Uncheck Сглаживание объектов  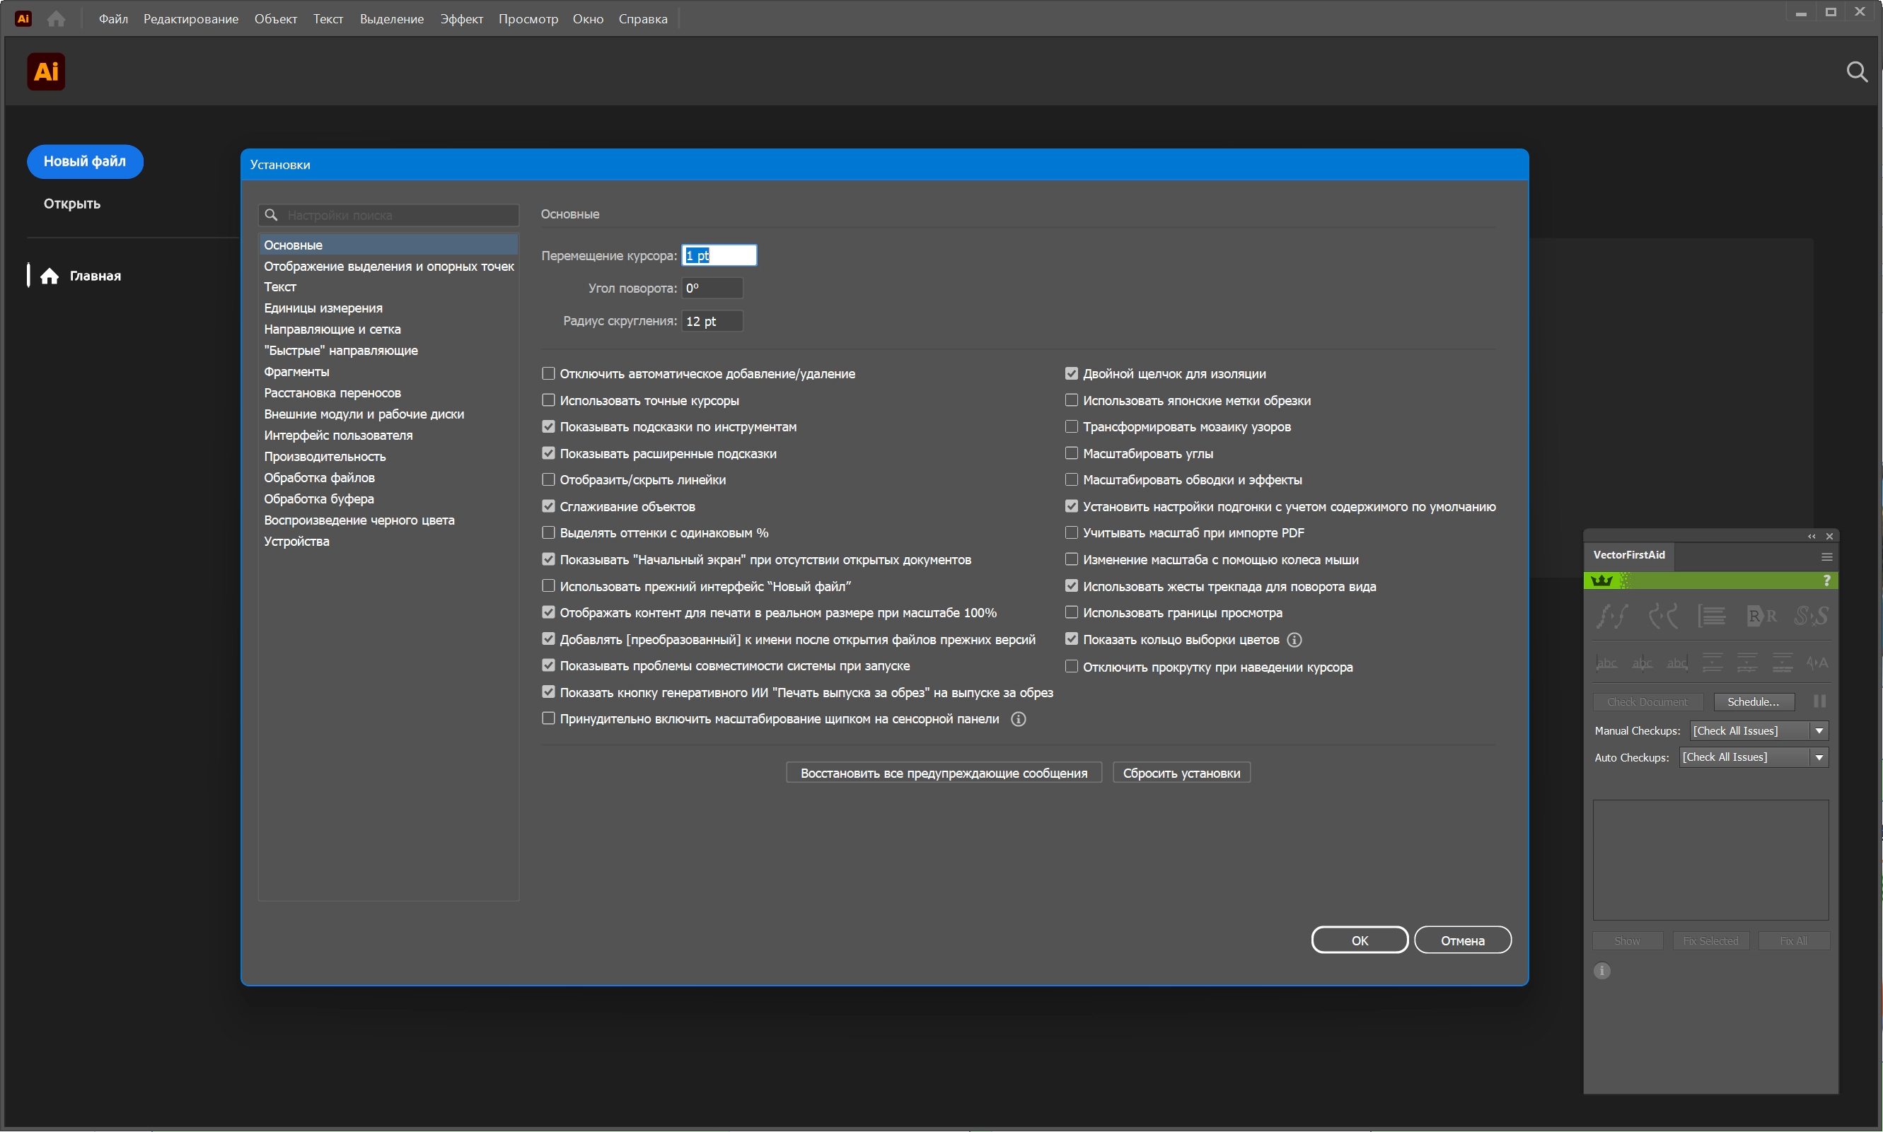(x=549, y=506)
